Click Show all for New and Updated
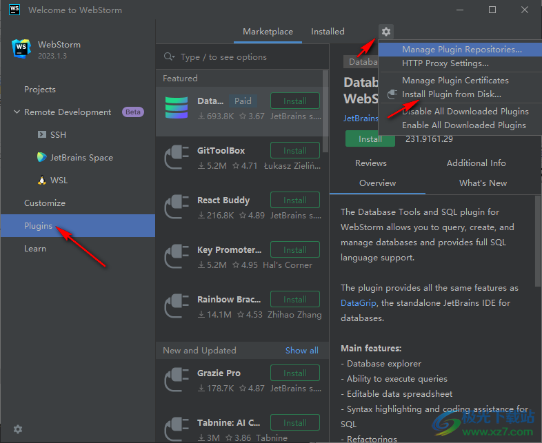This screenshot has height=443, width=542. [302, 351]
